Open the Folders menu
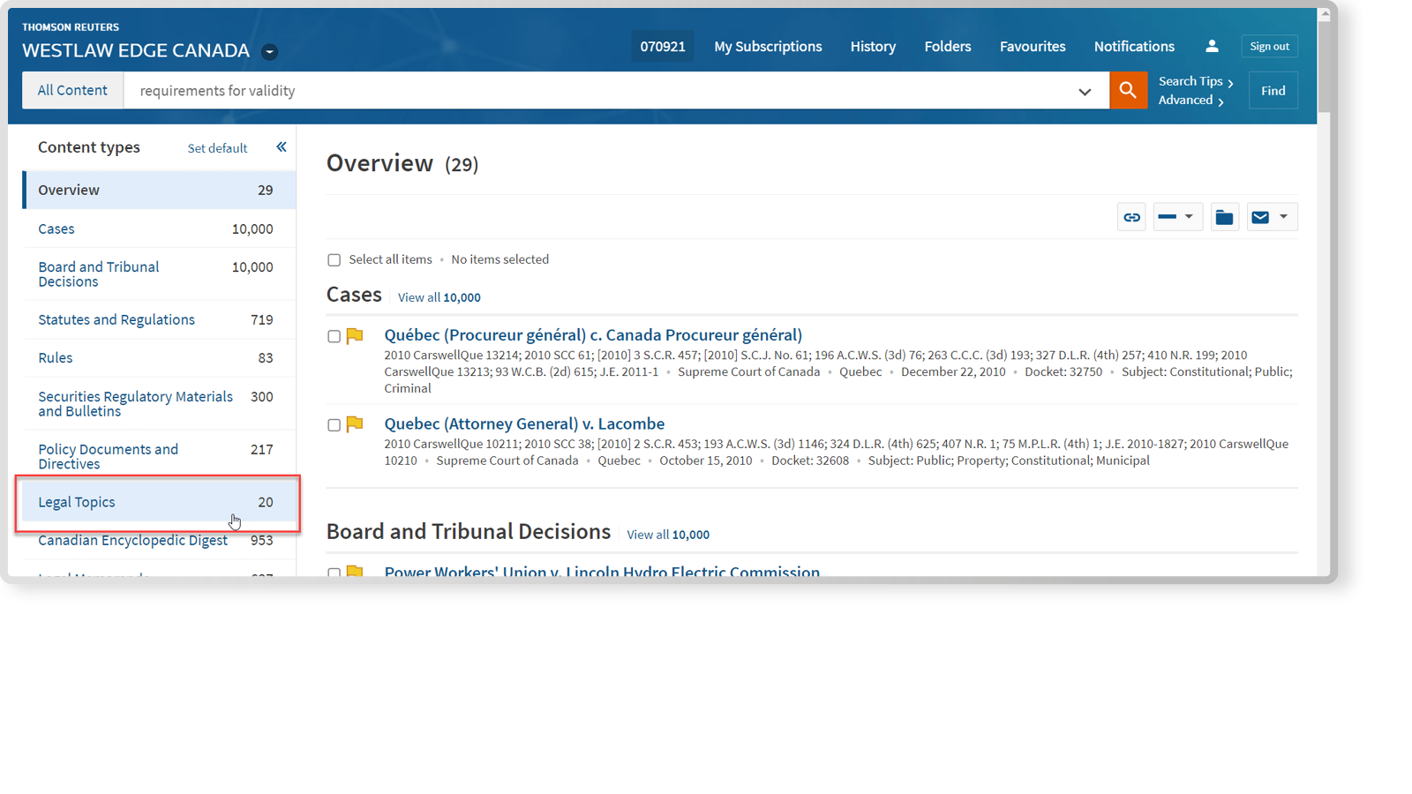This screenshot has height=794, width=1412. (948, 46)
